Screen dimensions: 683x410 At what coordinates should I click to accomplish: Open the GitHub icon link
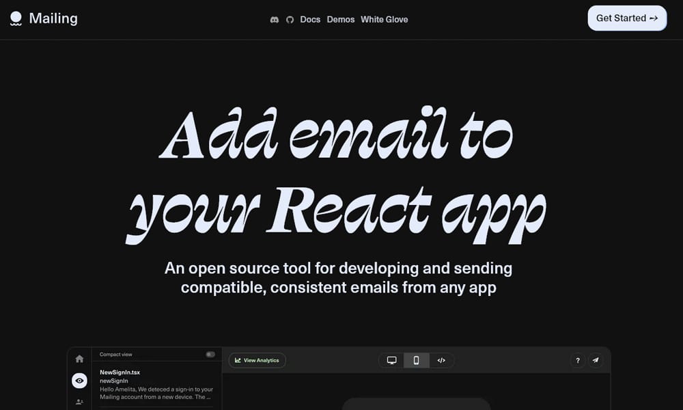(290, 20)
